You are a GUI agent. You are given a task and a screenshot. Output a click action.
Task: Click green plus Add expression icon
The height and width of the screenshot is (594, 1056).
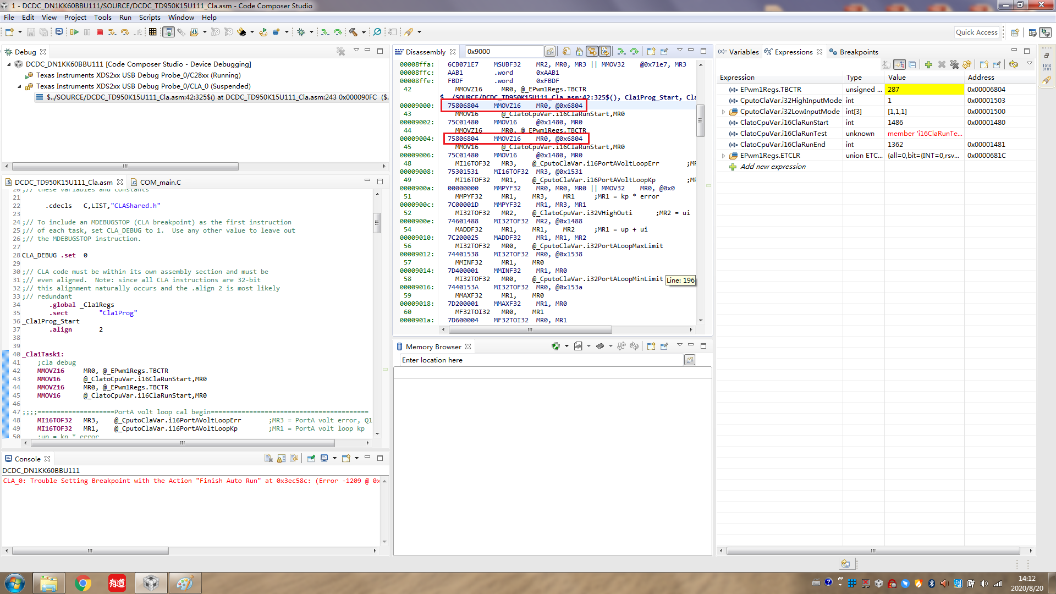point(928,64)
